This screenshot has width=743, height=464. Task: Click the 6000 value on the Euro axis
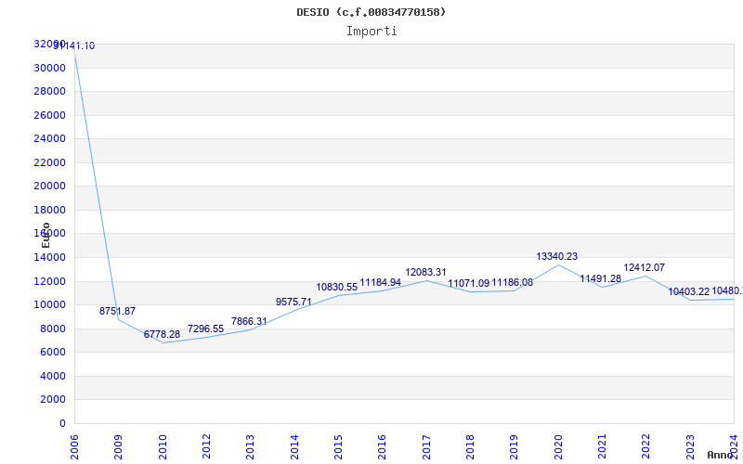tap(53, 353)
